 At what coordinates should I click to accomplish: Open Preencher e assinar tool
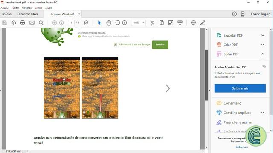click(238, 122)
